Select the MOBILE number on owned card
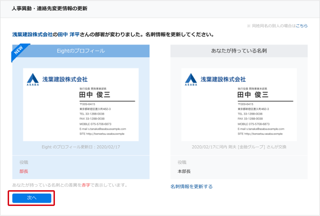Screen dimensions: 320x216 click(x=254, y=124)
